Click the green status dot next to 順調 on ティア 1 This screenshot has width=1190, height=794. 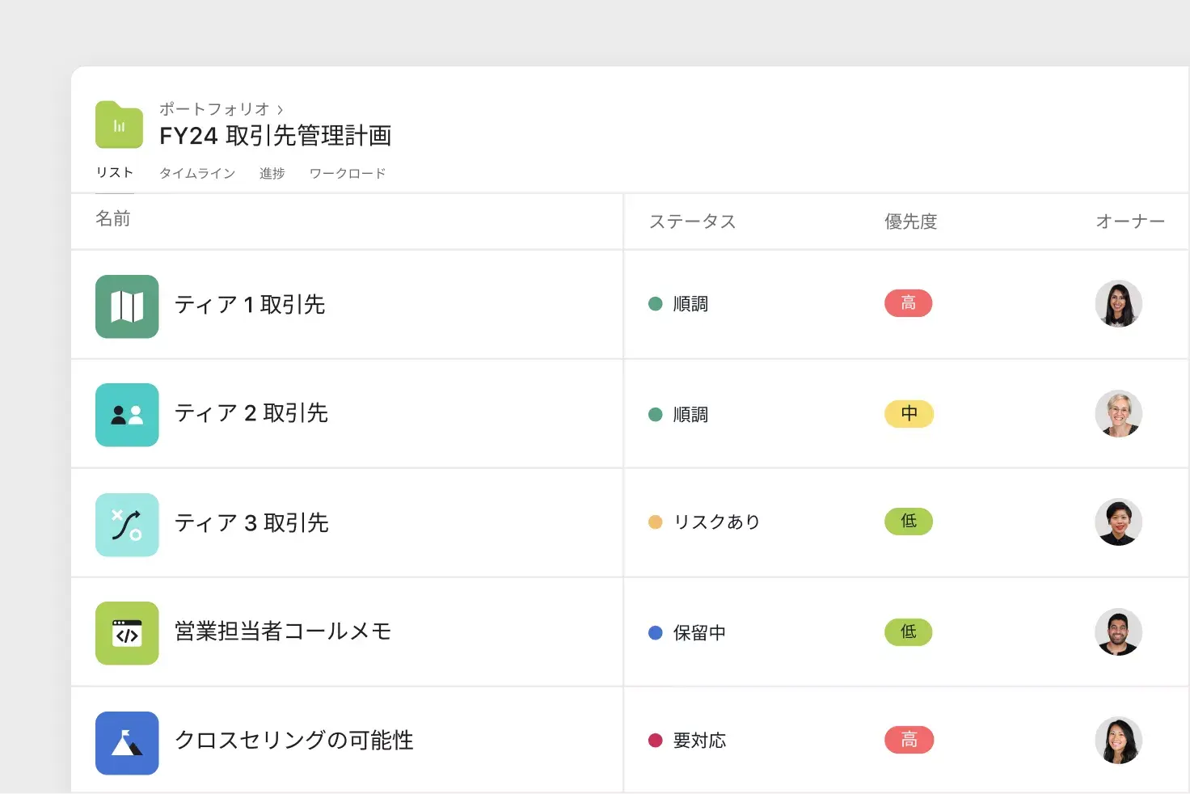655,303
